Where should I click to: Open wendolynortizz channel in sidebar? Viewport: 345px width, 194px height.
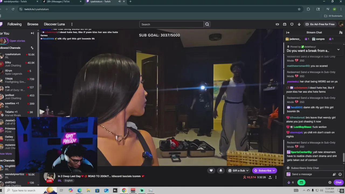17,176
